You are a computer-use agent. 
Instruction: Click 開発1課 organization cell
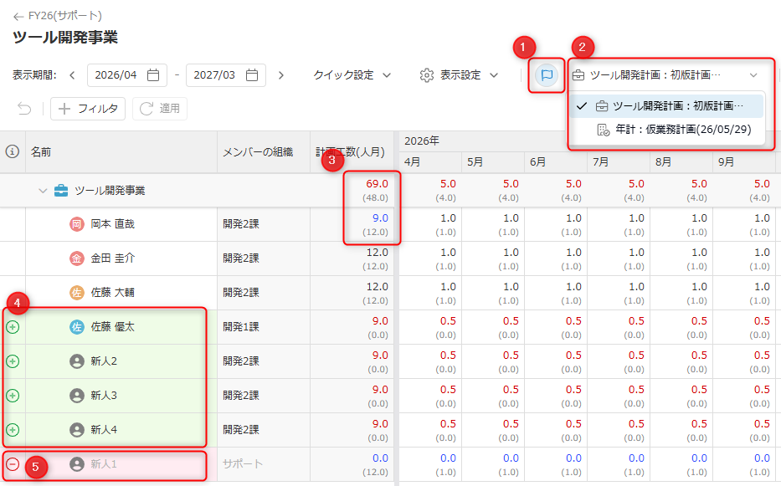click(x=264, y=327)
